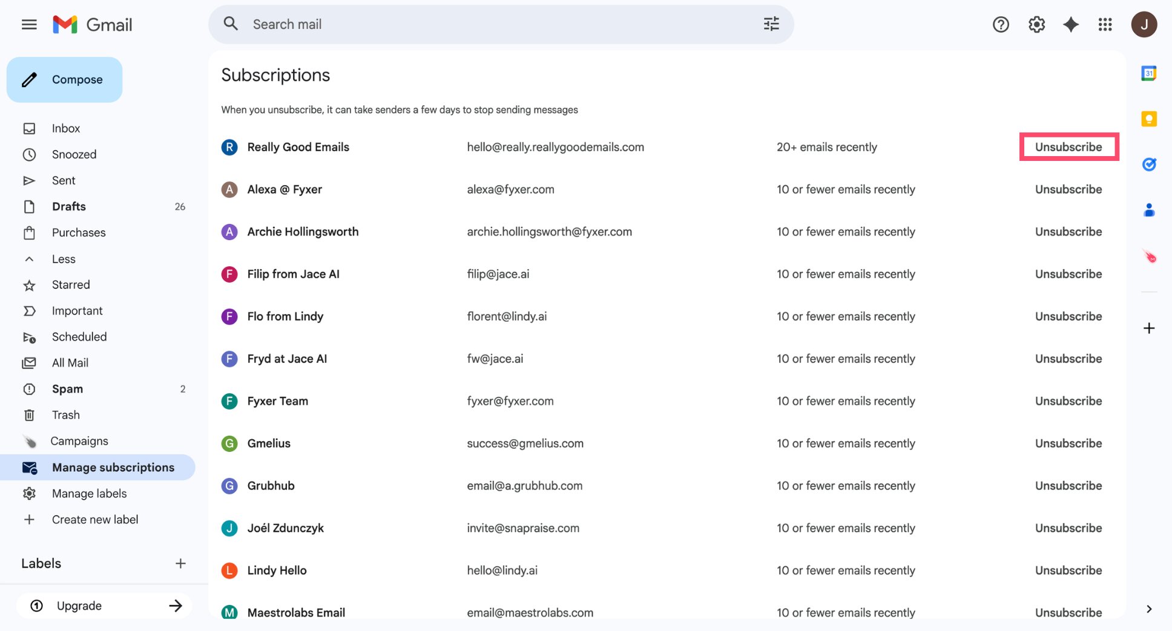1175x631 pixels.
Task: Click the search magnifier icon
Action: click(x=231, y=24)
